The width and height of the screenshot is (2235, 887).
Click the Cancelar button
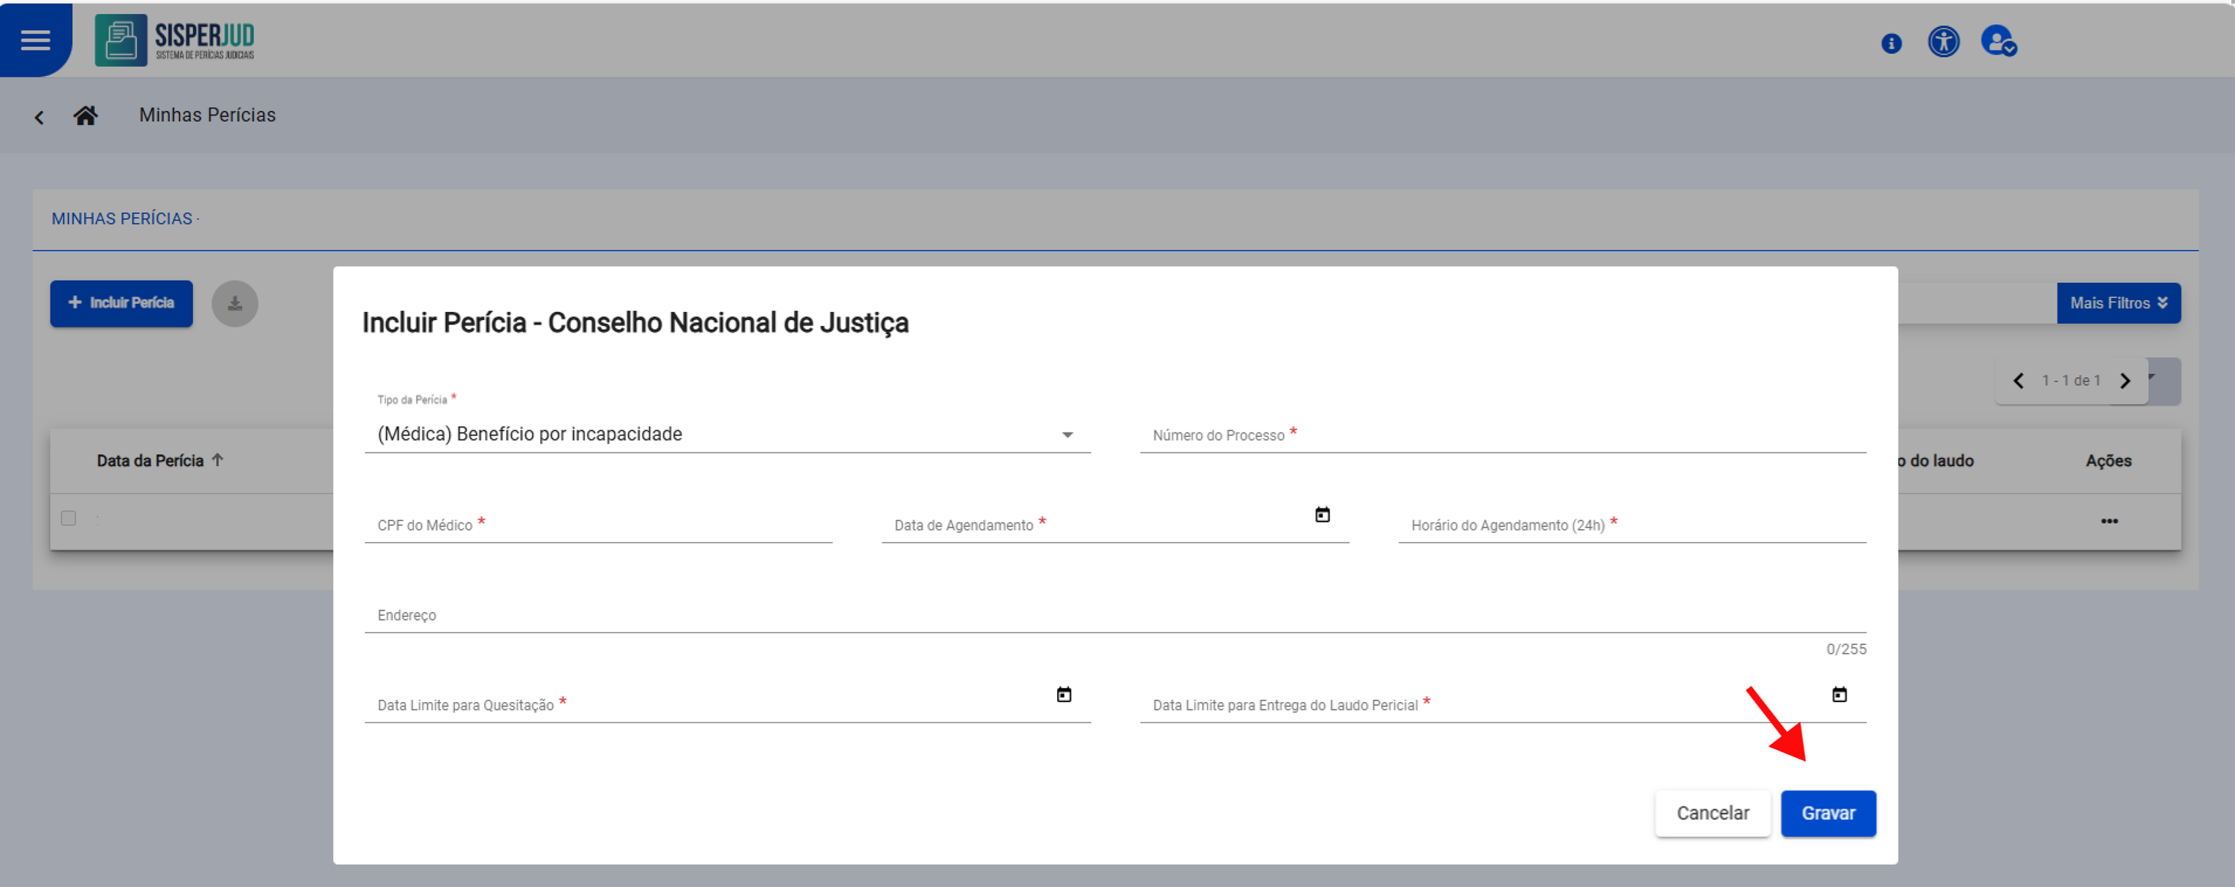pyautogui.click(x=1712, y=813)
